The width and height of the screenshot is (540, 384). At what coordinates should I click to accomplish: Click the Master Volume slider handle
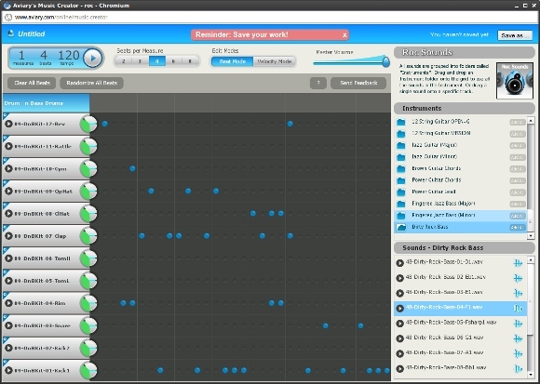click(386, 62)
